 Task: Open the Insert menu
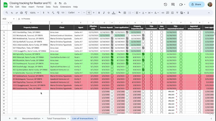[31, 7]
